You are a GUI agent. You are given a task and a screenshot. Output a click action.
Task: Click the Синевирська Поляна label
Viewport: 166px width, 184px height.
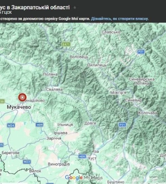coord(142,81)
